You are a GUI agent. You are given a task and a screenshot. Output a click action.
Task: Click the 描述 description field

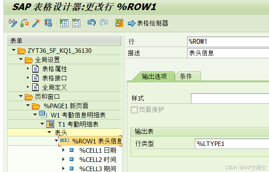point(228,53)
